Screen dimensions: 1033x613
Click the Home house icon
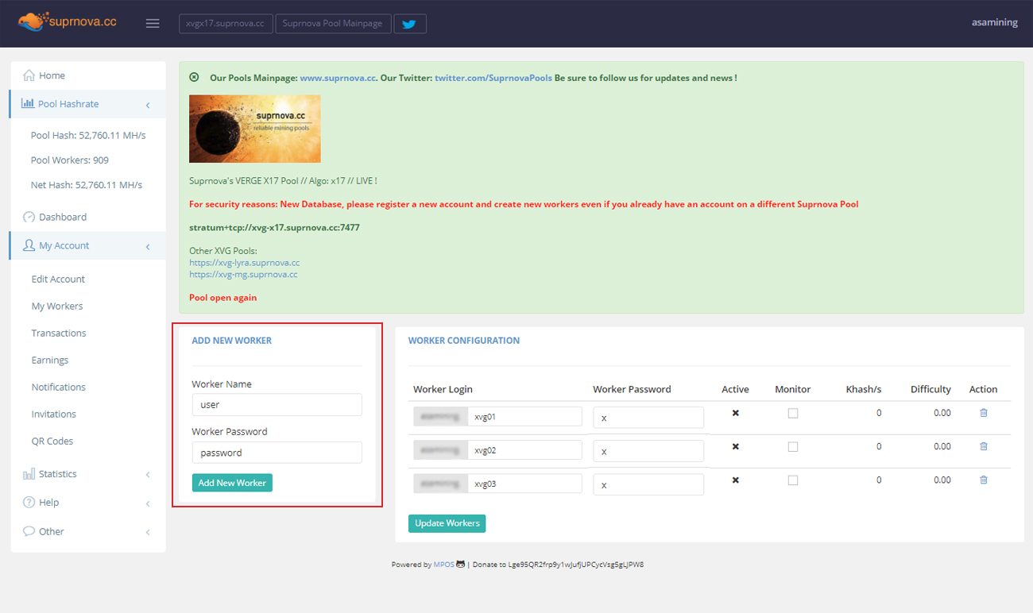click(x=29, y=75)
